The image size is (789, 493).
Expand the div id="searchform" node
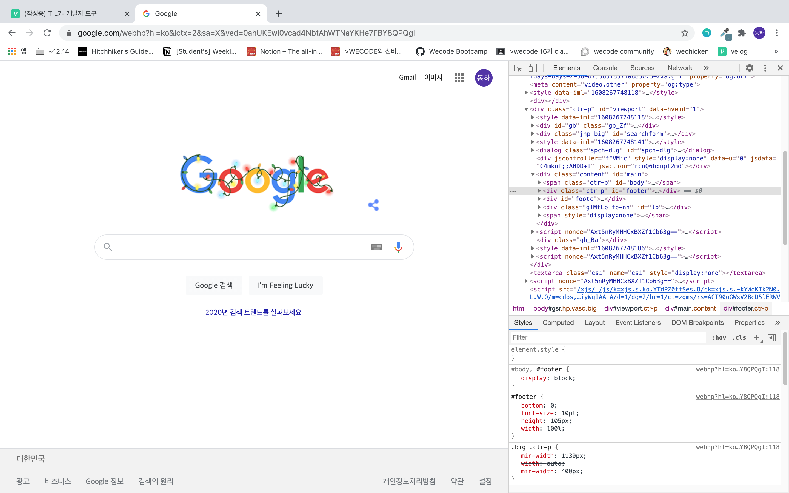(x=533, y=134)
